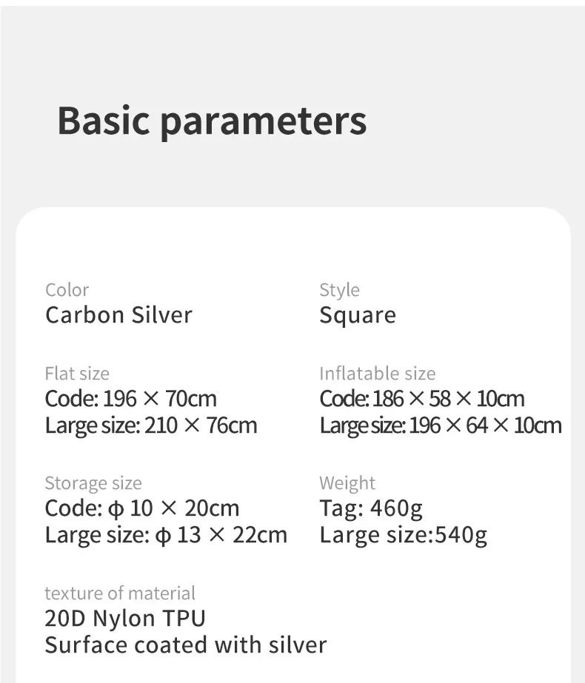Select the "Color" label text
585x683 pixels.
click(x=67, y=290)
